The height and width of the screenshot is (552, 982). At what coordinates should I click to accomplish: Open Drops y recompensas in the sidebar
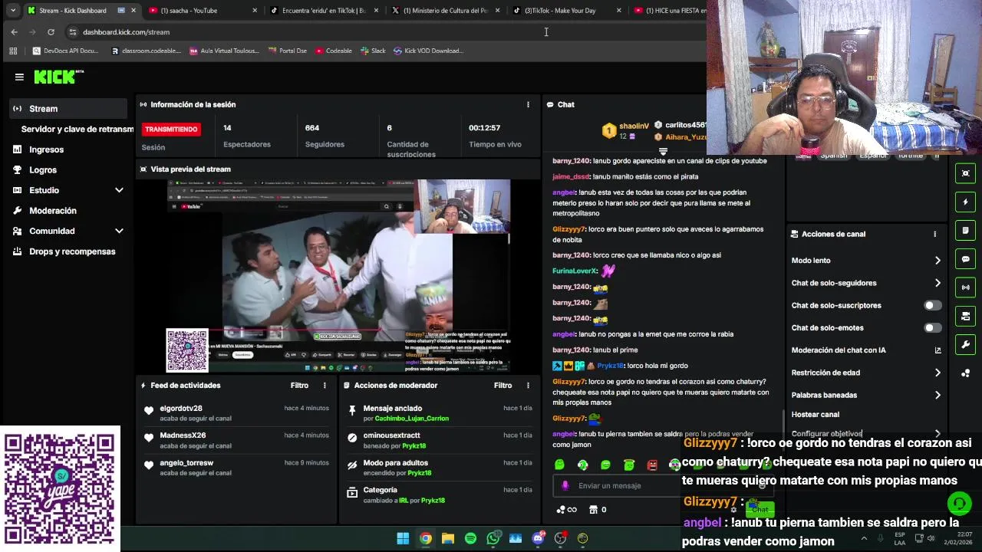pos(72,251)
